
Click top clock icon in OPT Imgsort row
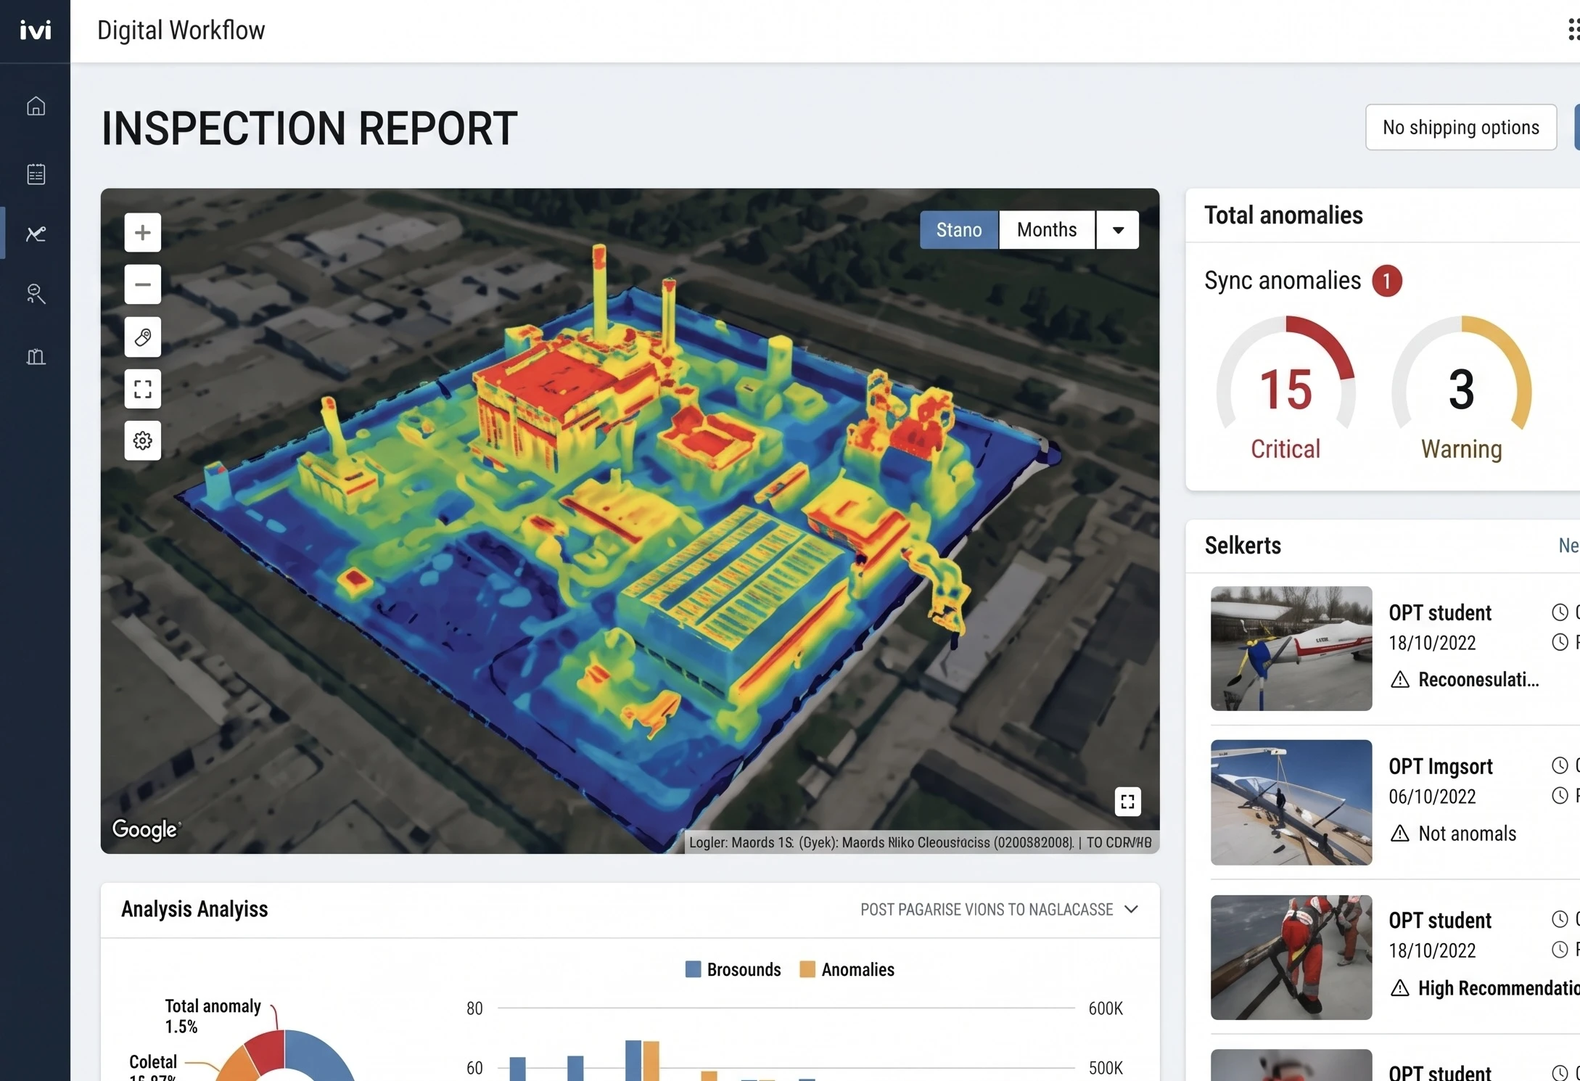click(x=1560, y=765)
